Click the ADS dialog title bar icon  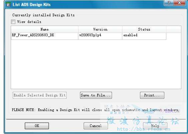point(8,4)
